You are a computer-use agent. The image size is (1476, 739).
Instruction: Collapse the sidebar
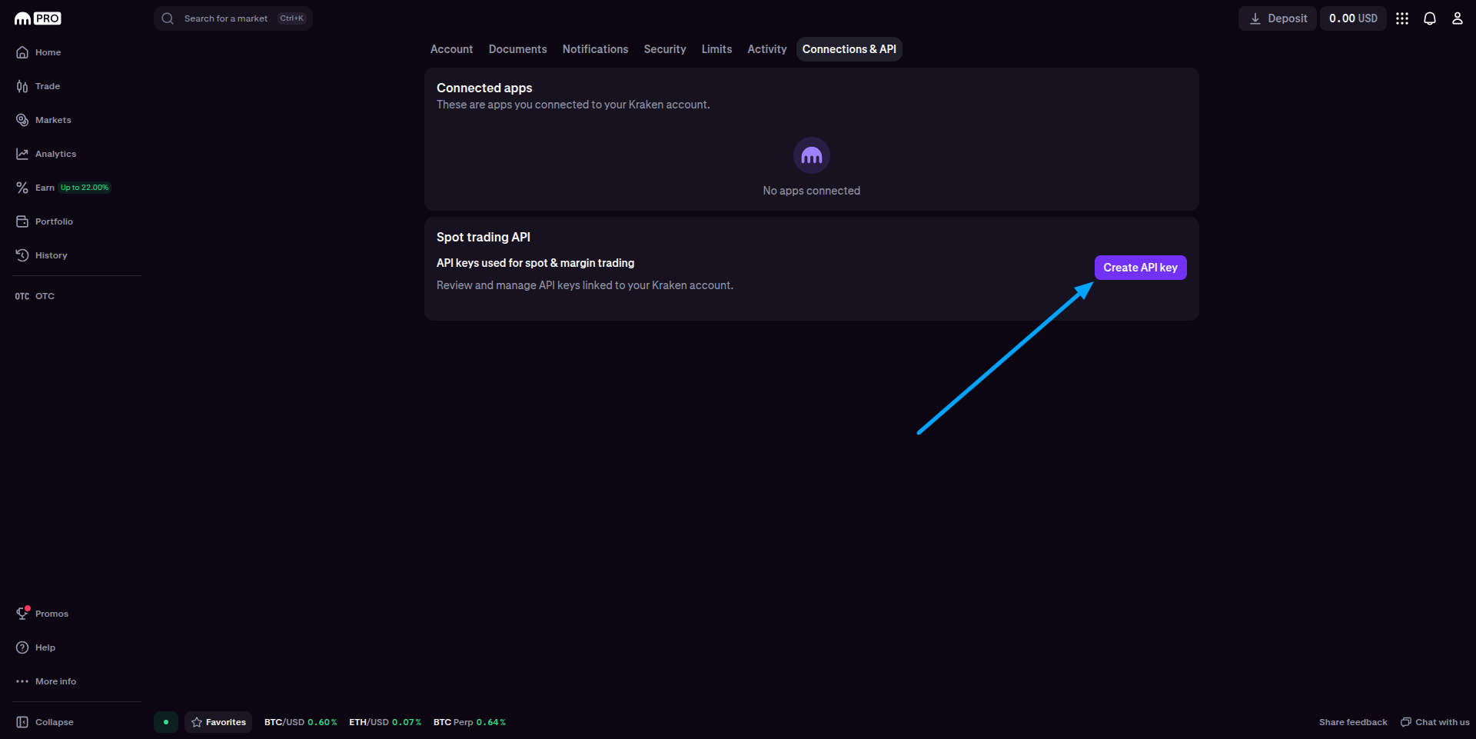(45, 722)
